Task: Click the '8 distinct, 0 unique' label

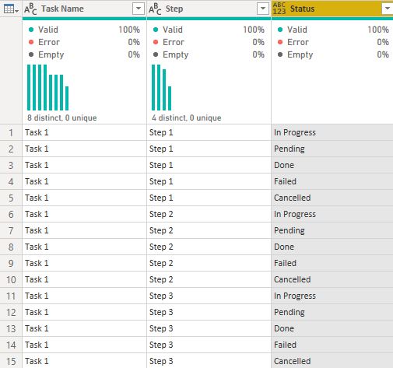Action: (x=62, y=118)
